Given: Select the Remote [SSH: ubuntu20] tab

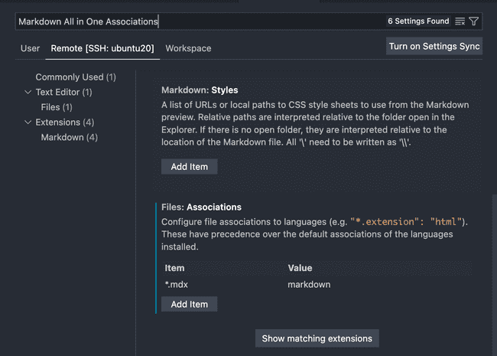Looking at the screenshot, I should point(102,48).
